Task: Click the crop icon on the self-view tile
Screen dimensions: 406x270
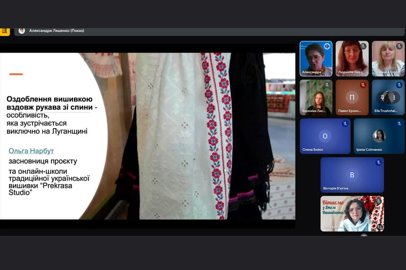Action: point(379,227)
